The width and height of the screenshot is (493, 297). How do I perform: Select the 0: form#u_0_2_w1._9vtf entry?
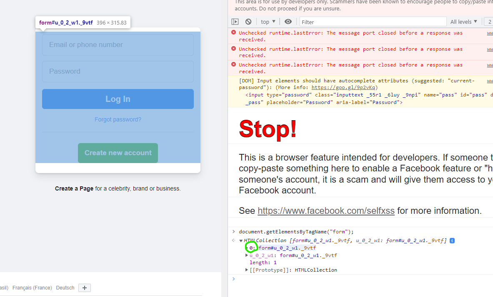pyautogui.click(x=283, y=248)
